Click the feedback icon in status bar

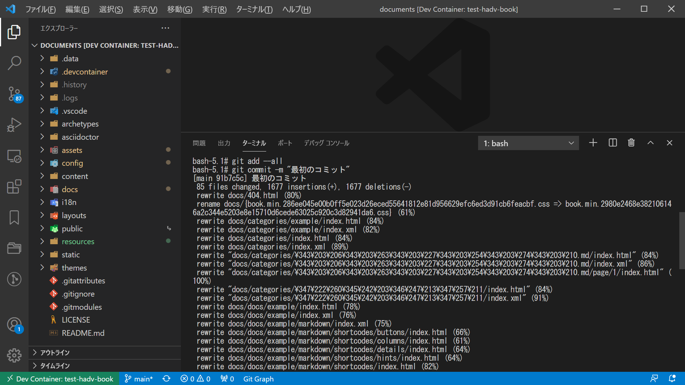654,379
